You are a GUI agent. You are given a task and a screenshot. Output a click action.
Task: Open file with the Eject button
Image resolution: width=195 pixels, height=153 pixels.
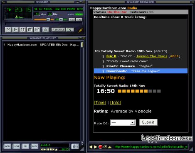pos(46,29)
